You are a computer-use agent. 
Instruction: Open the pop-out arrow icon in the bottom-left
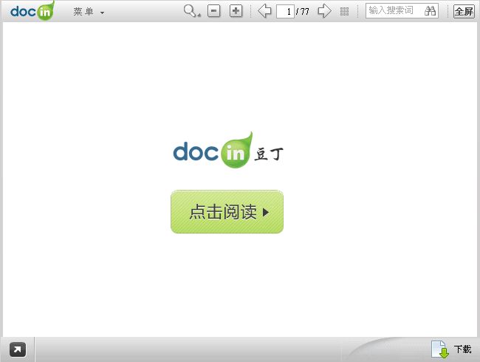tap(18, 349)
